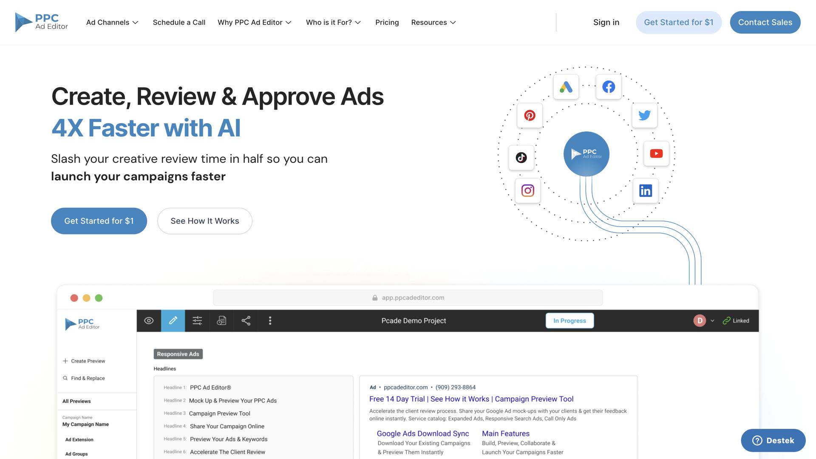Select the edit pencil tool in the toolbar

(x=173, y=320)
